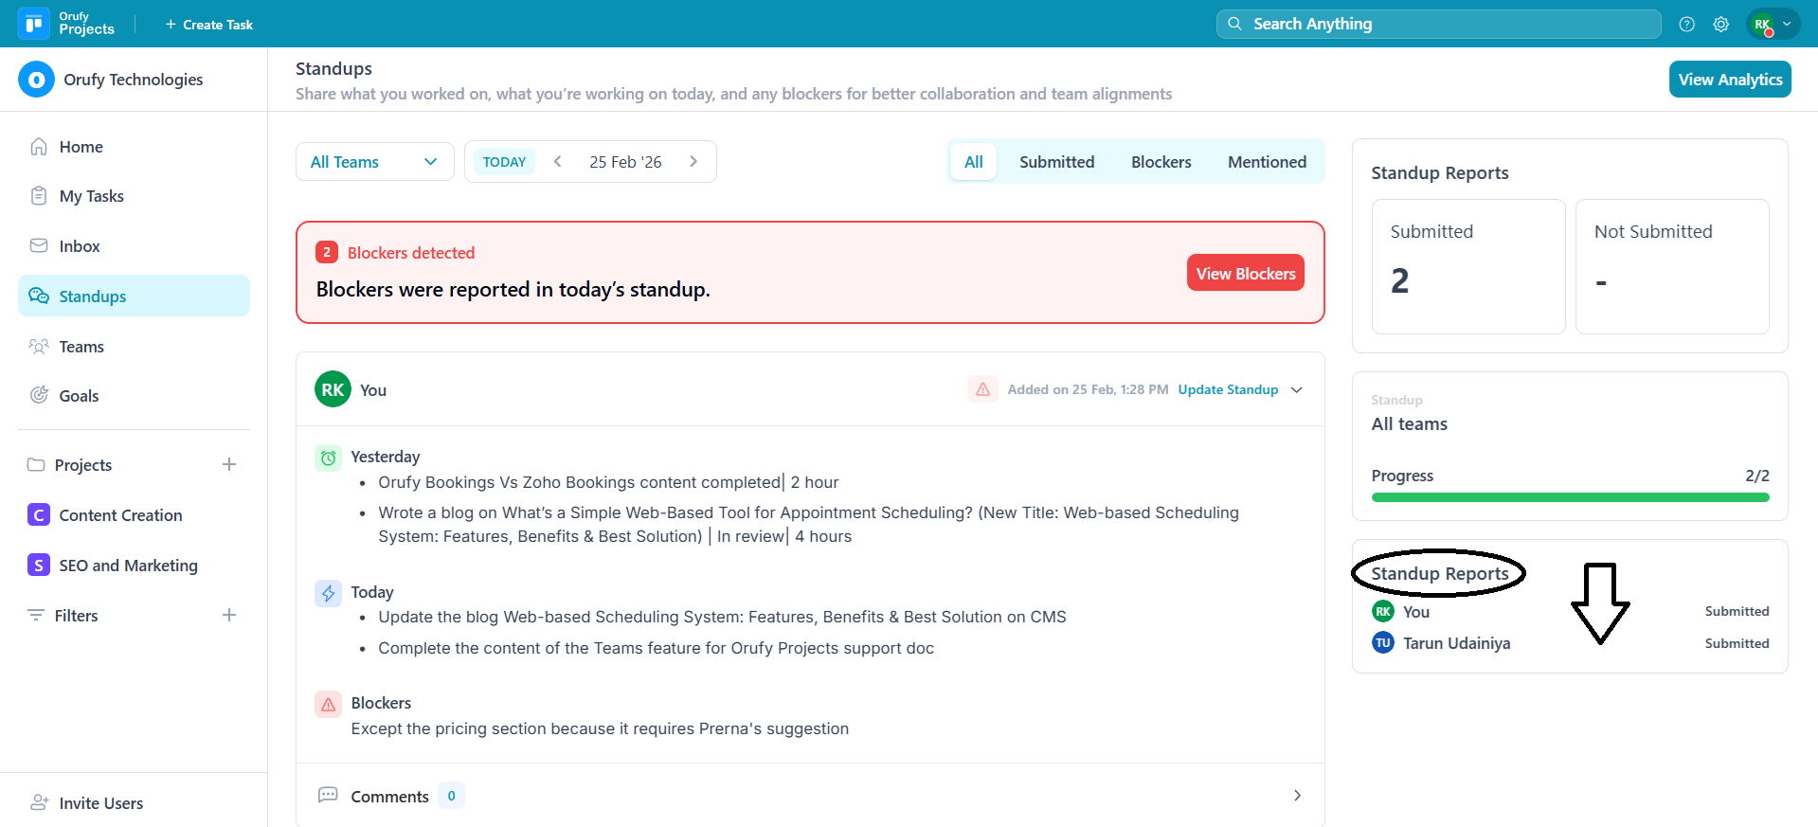Screen dimensions: 1818x827
Task: Open Inbox from the sidebar
Action: 79,246
